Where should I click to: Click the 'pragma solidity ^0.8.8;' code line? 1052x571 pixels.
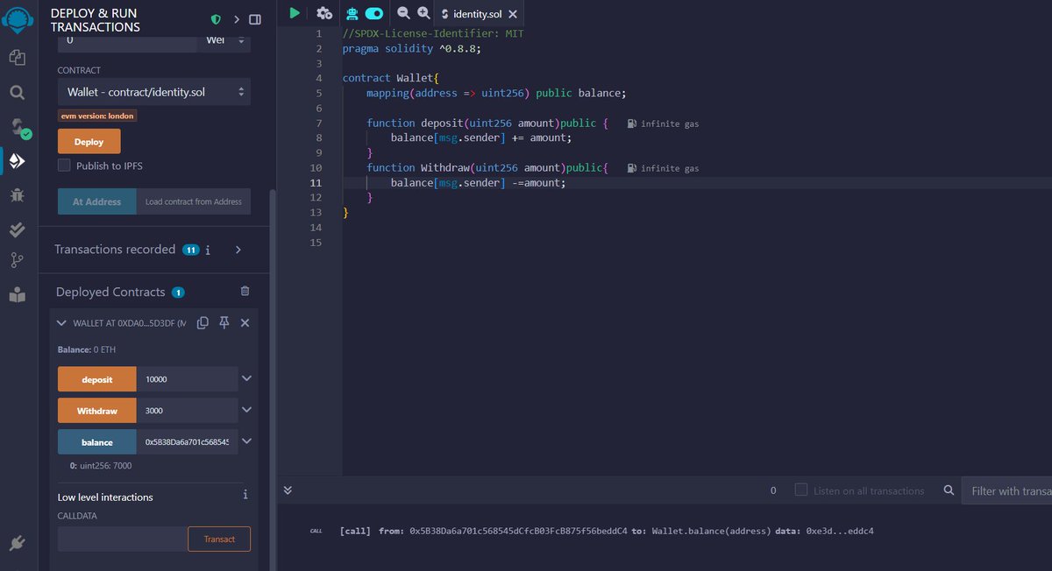(x=411, y=48)
